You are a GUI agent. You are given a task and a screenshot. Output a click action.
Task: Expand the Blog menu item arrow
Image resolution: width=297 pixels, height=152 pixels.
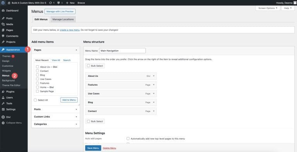coord(154,102)
